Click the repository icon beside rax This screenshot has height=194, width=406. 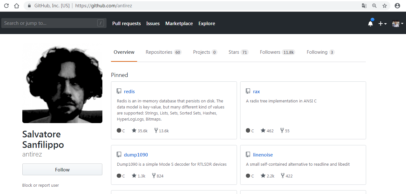[x=248, y=91]
